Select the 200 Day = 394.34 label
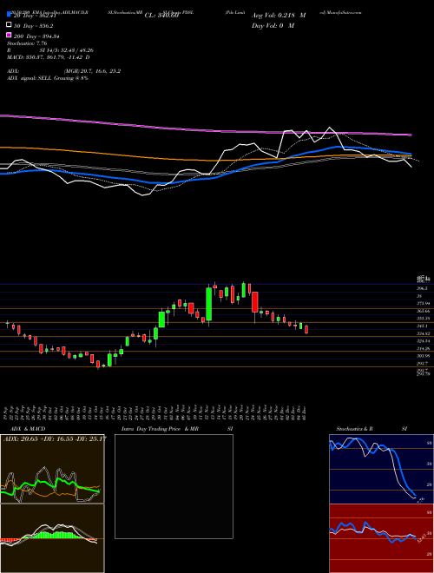 tap(37, 36)
